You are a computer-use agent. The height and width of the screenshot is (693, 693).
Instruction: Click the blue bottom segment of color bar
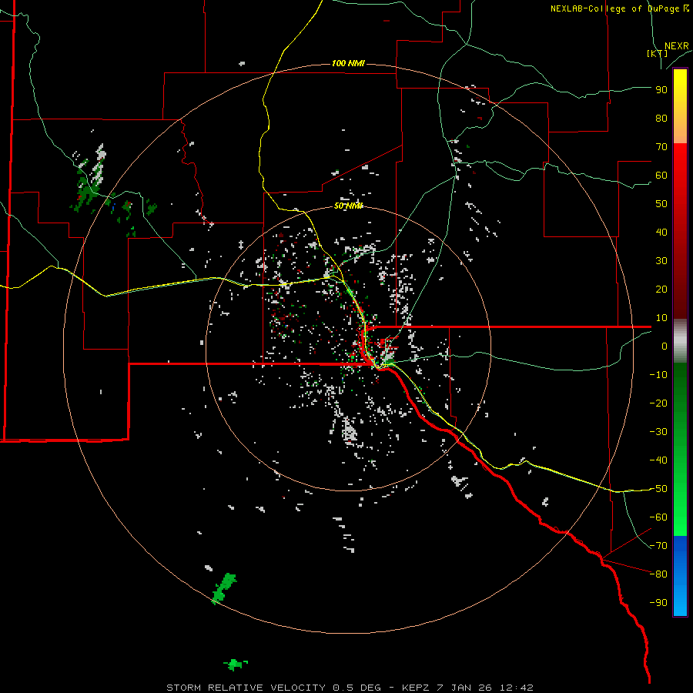[680, 576]
